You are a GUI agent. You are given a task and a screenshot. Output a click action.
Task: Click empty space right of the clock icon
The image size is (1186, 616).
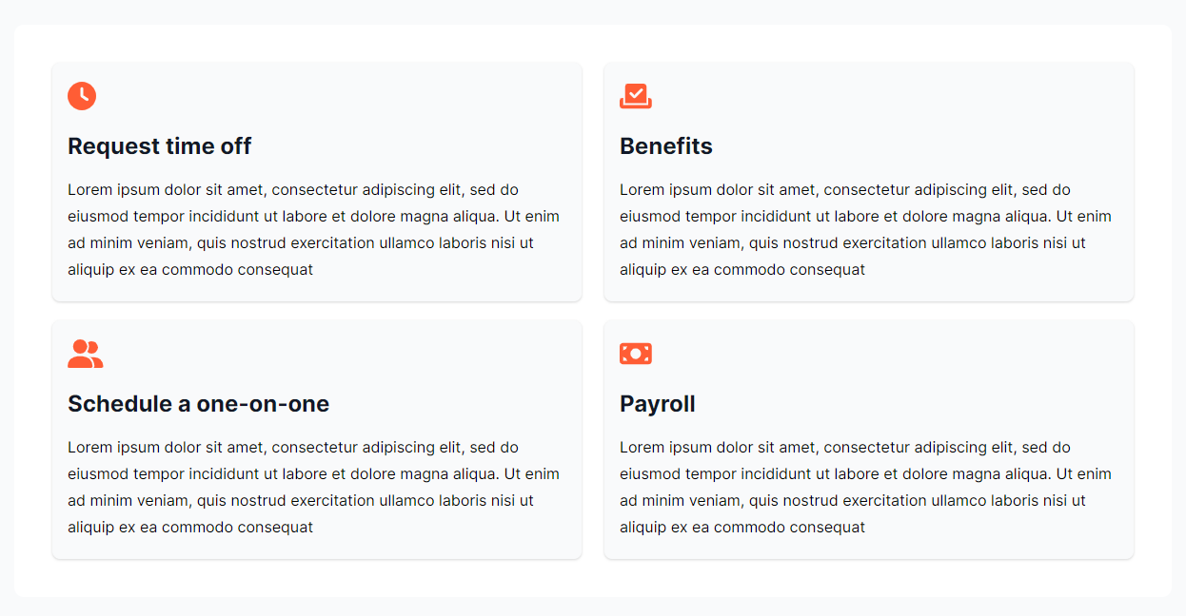tap(333, 96)
